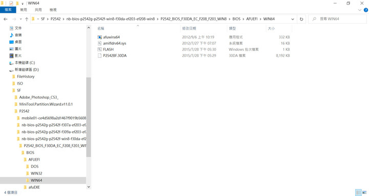Select P2542_BIOS_F30DA_EC_F208 folder in tree
Image resolution: width=369 pixels, height=196 pixels.
(52, 146)
